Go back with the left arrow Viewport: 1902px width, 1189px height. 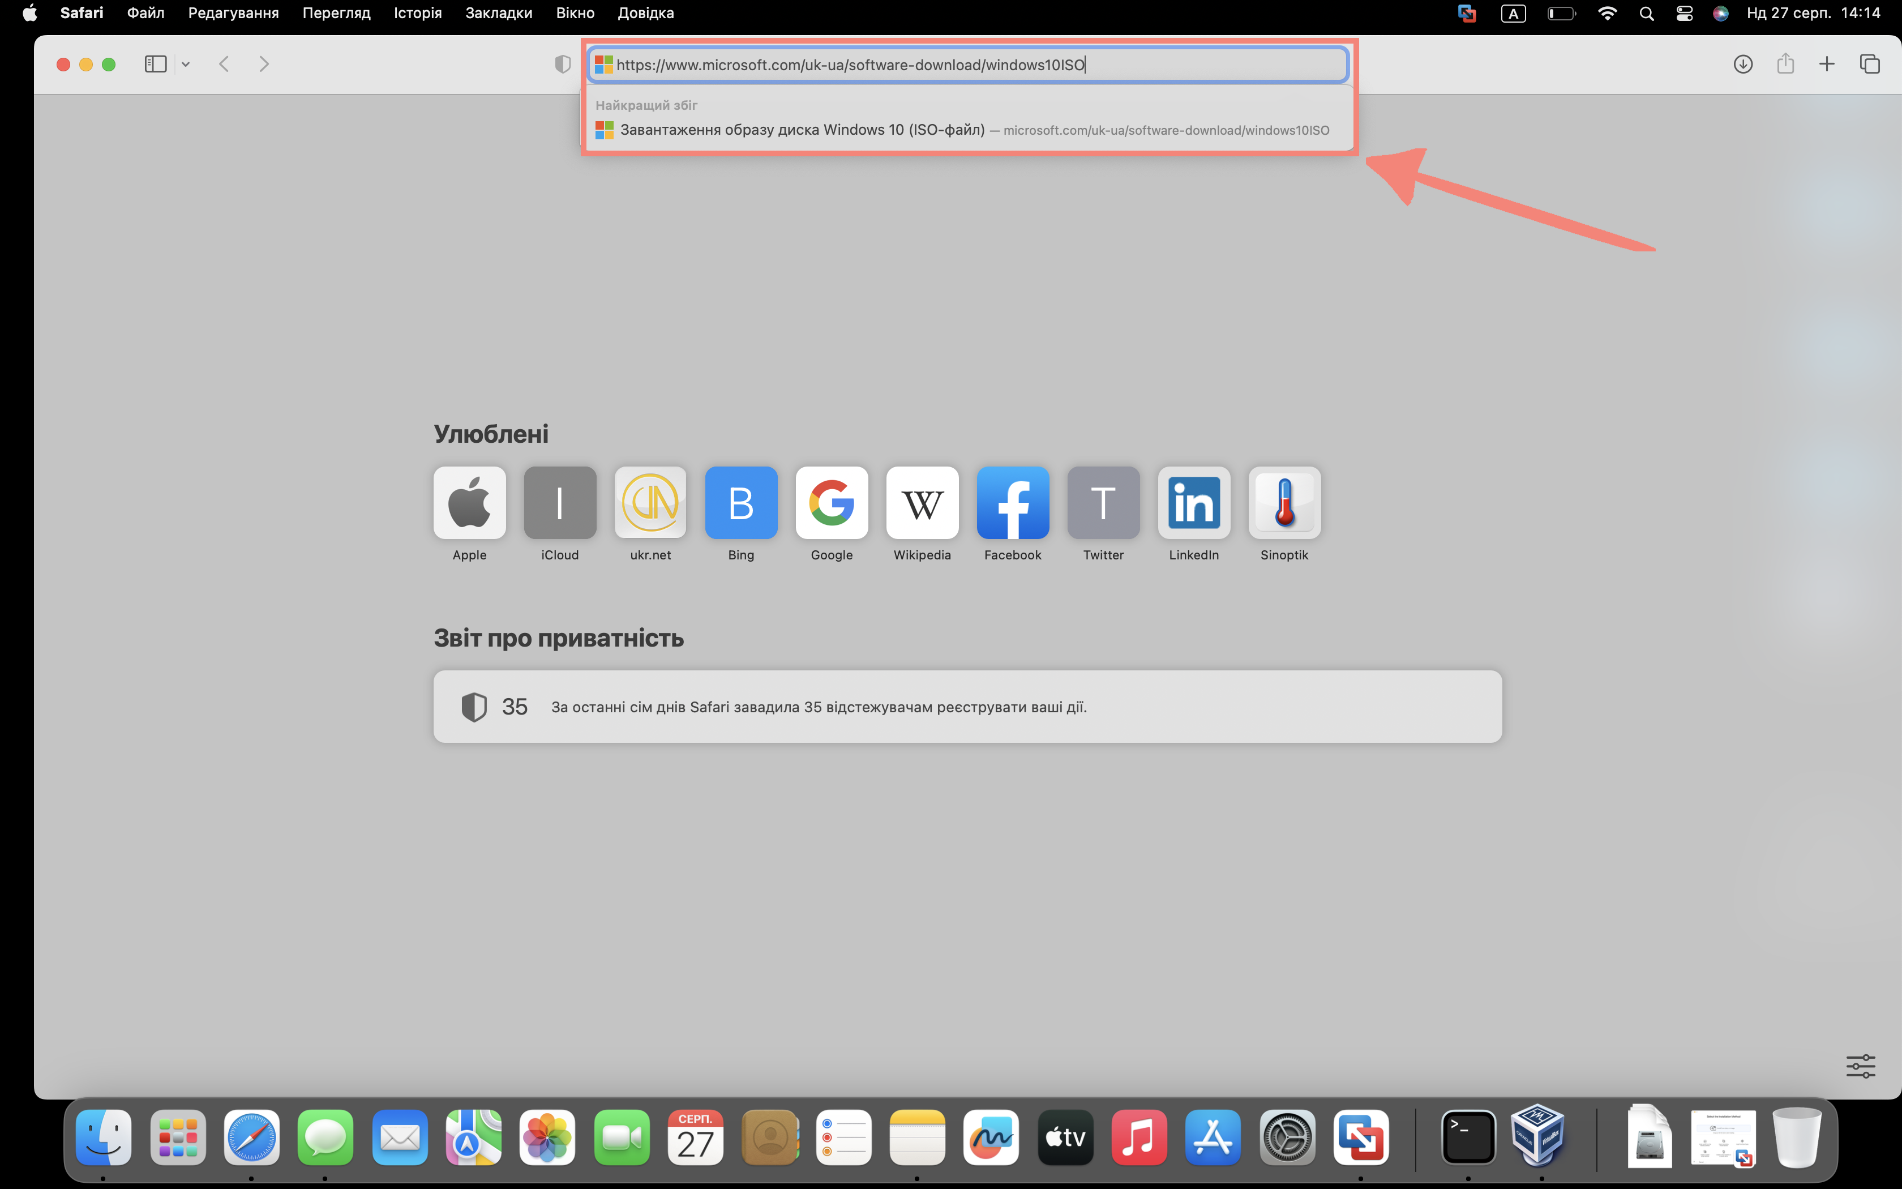click(x=224, y=63)
